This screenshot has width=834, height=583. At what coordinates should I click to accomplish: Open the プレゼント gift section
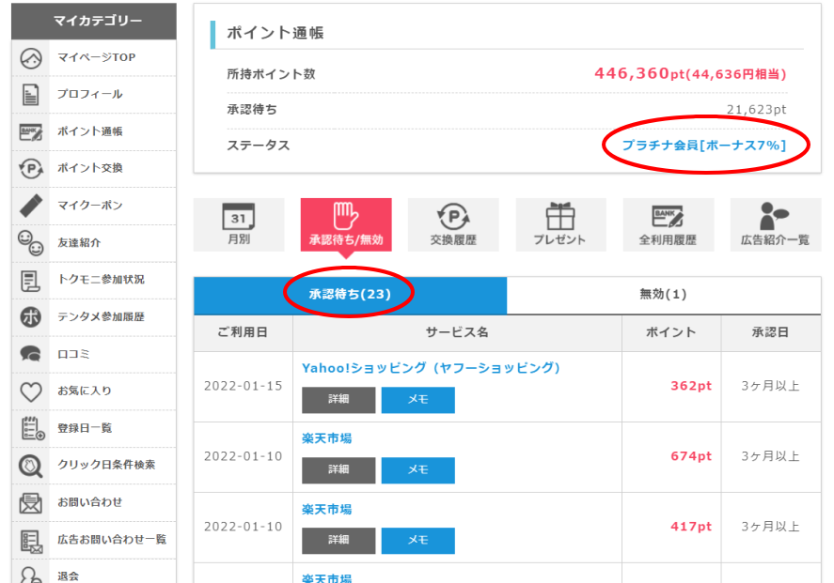(x=560, y=224)
